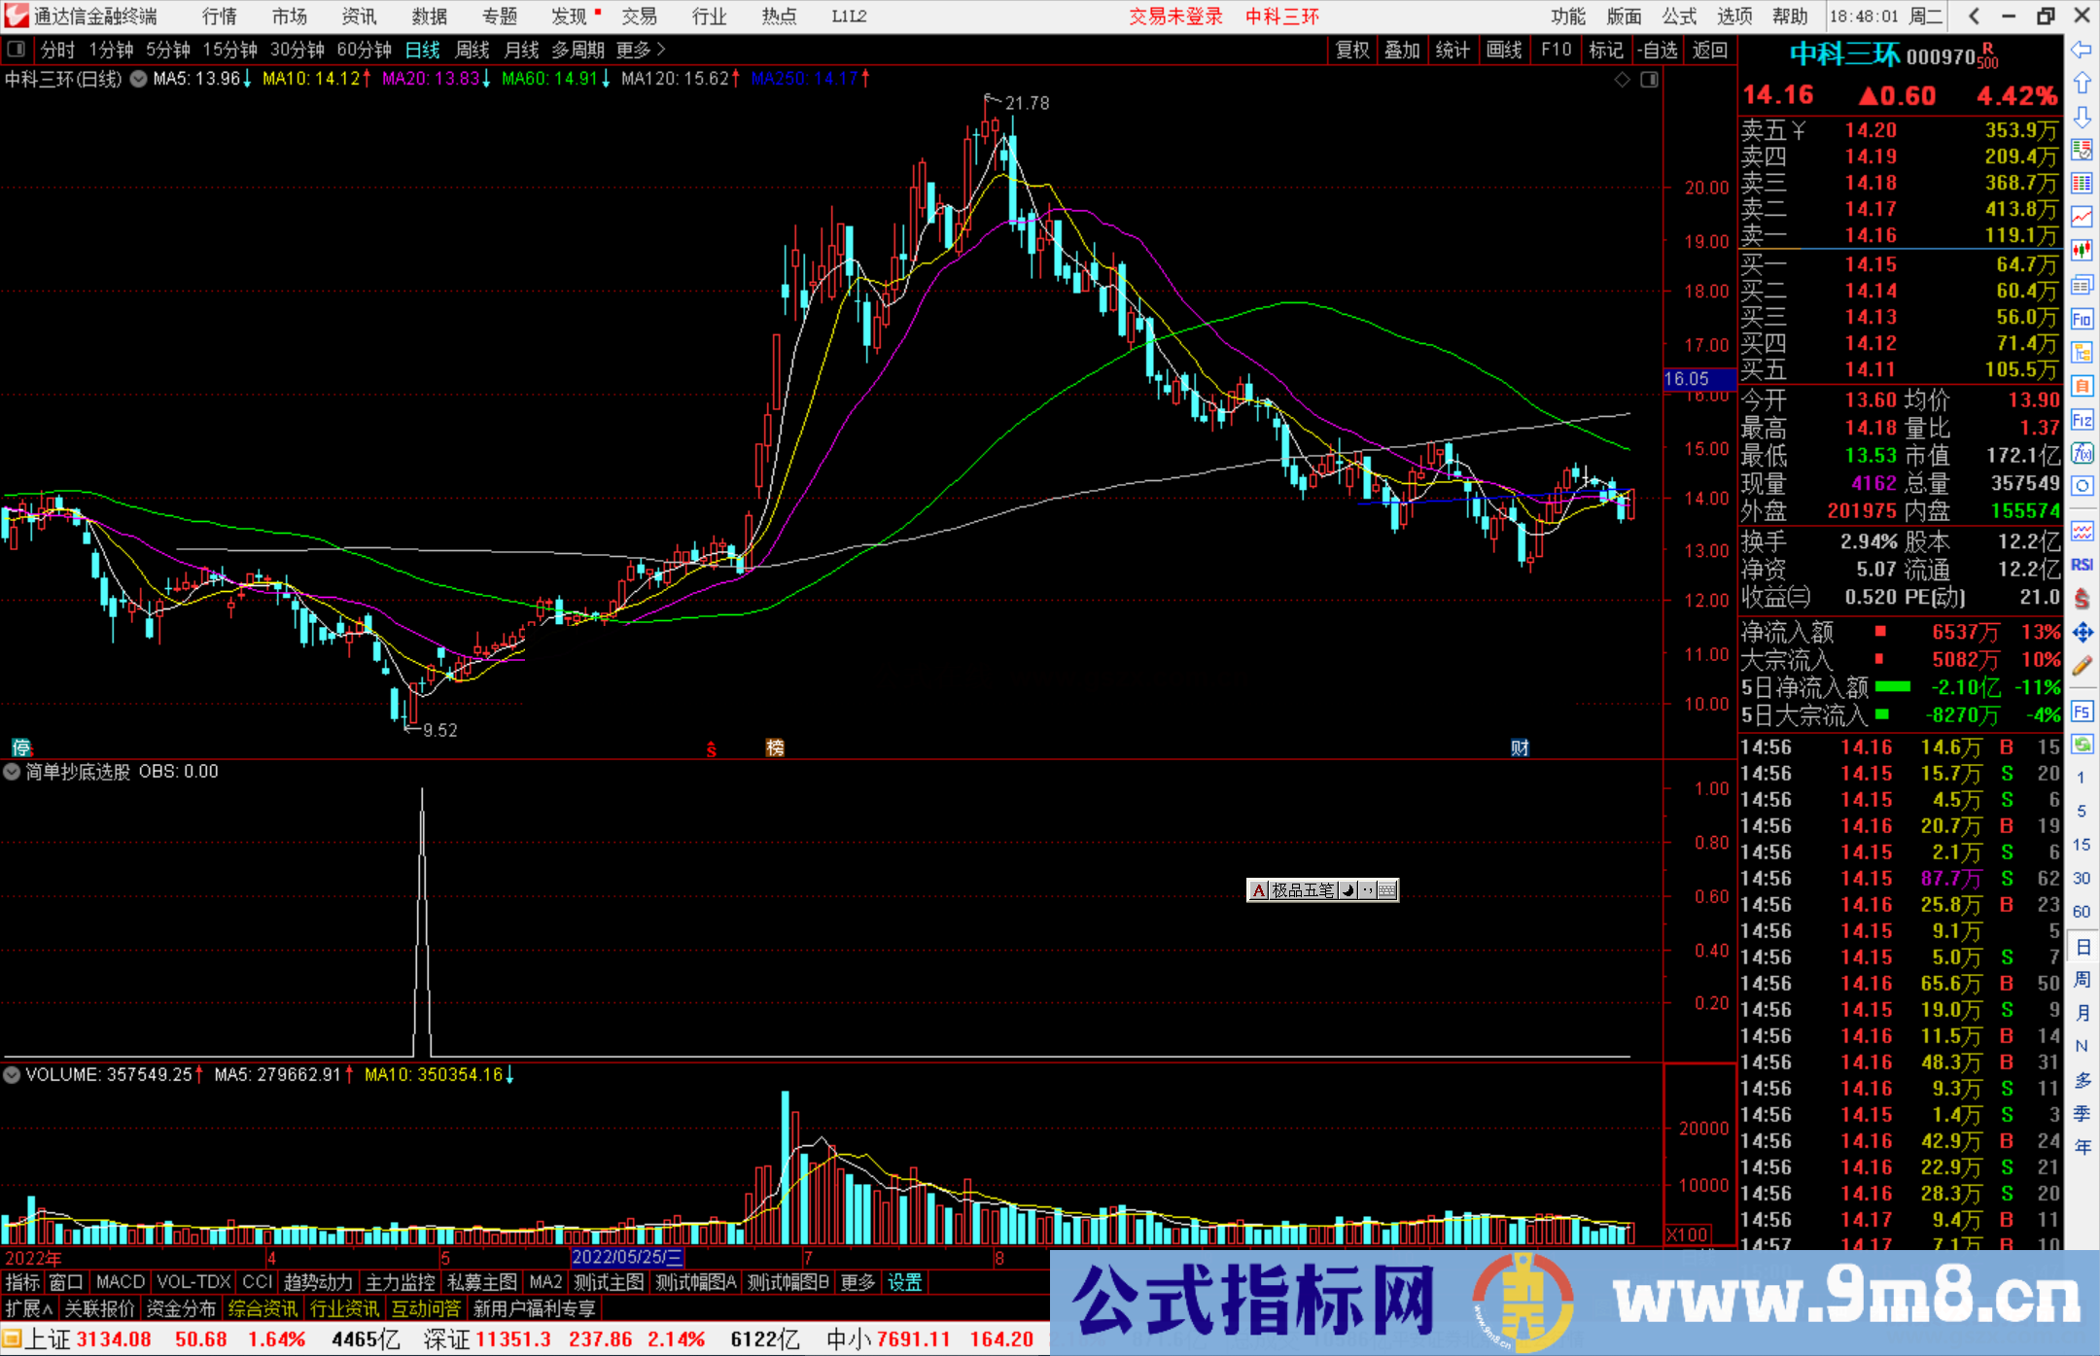Open the f(x) formula icon
Viewport: 2100px width, 1356px height.
tap(2082, 453)
